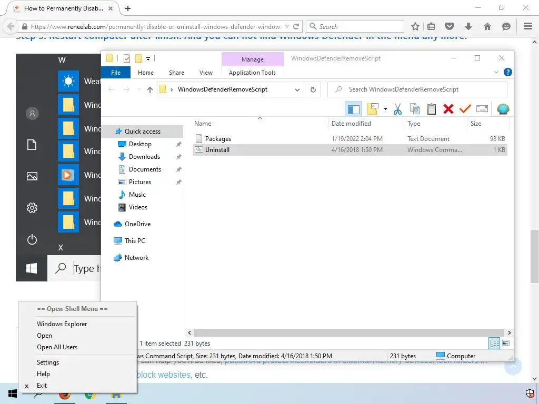Click the orange checkmark Properties icon

[465, 109]
